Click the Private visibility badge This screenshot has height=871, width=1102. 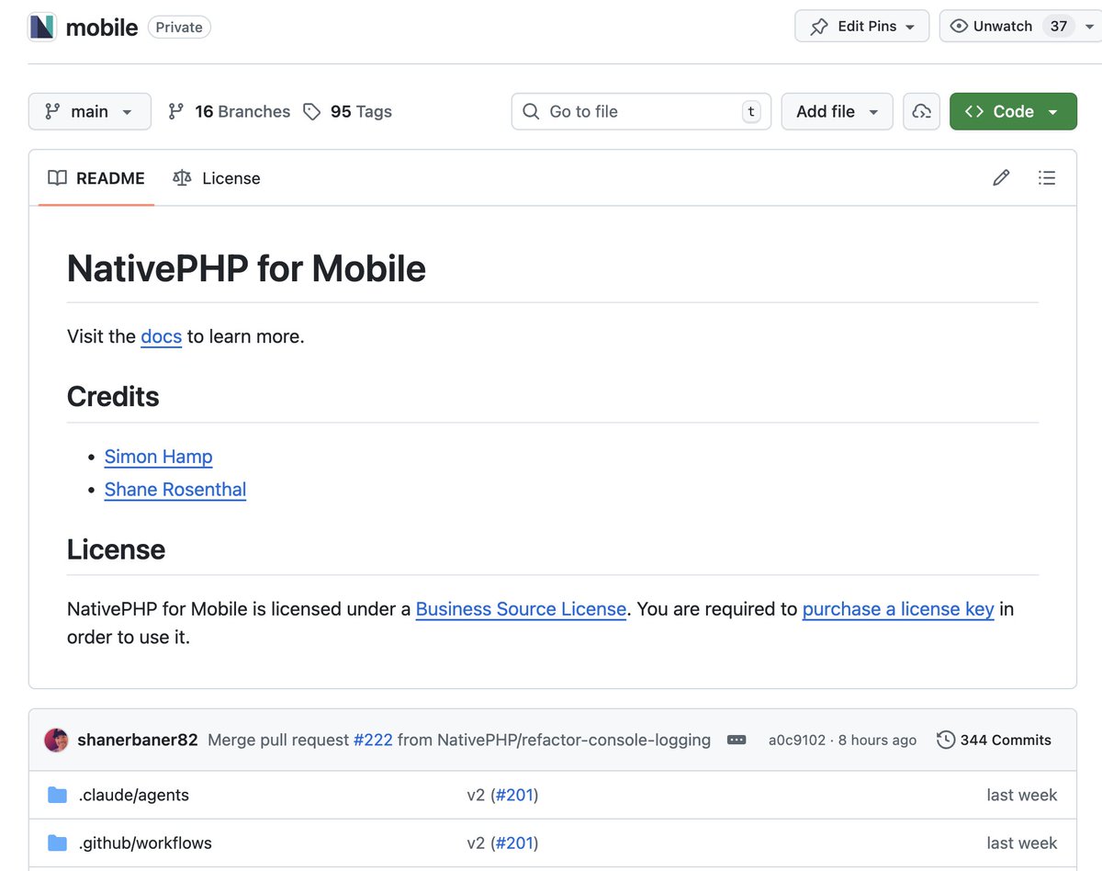[x=179, y=28]
